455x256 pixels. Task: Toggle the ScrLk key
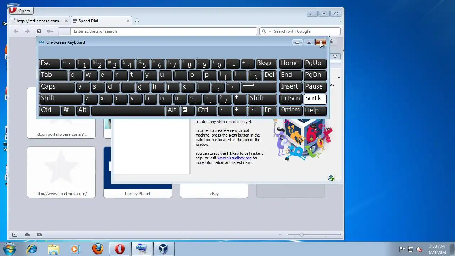click(315, 98)
